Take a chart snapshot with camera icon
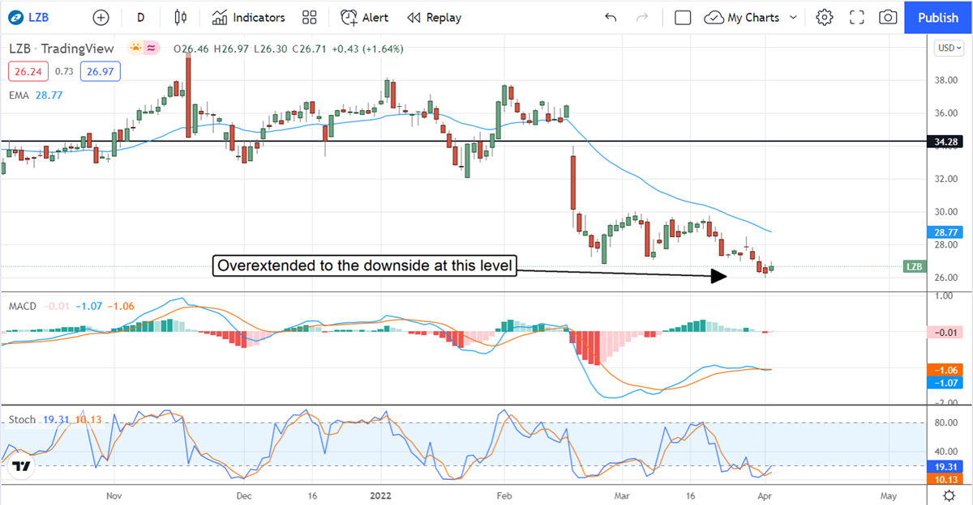The image size is (973, 505). click(x=888, y=17)
